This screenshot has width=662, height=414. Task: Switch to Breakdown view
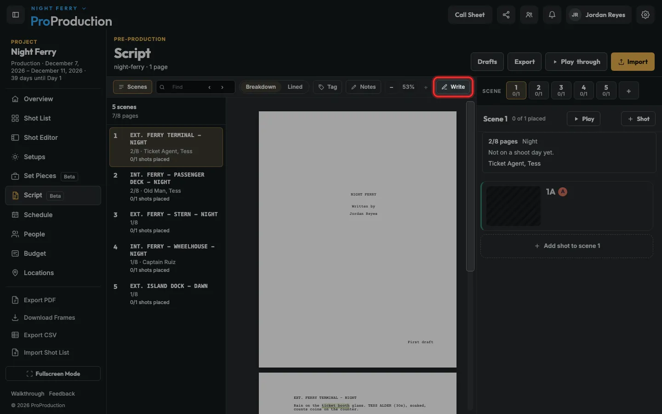click(261, 87)
